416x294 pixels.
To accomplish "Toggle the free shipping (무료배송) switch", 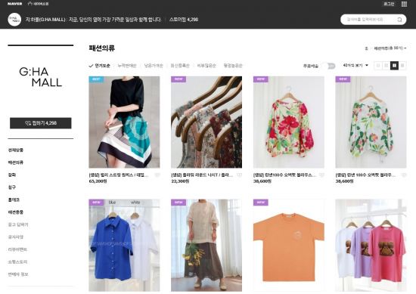I will tap(329, 66).
